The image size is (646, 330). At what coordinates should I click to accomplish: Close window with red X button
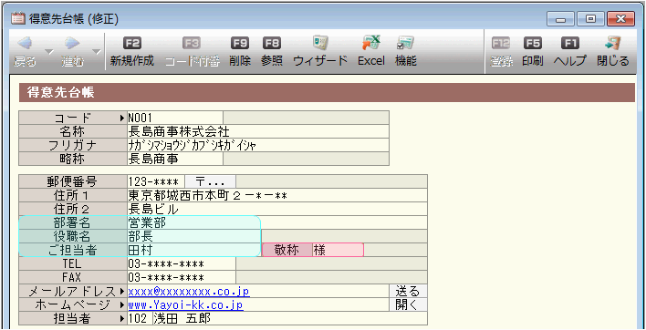(620, 18)
